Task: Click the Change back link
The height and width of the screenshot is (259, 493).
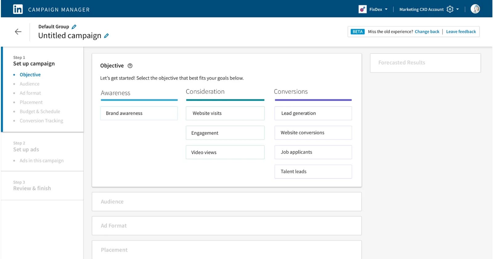Action: [x=427, y=31]
